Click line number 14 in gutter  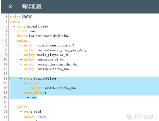click(5, 79)
